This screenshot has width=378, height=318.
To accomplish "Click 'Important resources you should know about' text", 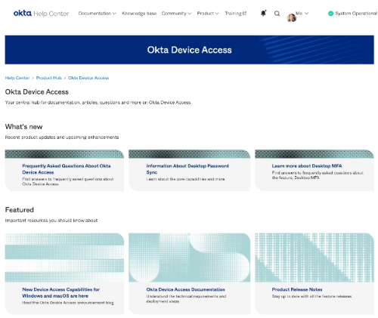I will 51,221.
